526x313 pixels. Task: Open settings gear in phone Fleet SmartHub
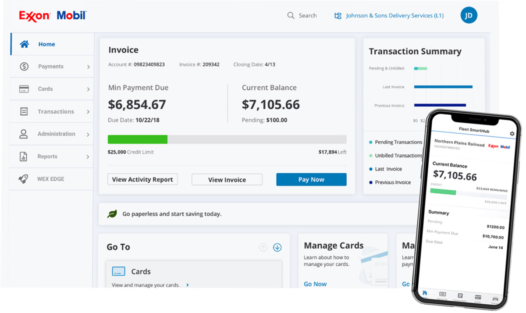[x=512, y=133]
